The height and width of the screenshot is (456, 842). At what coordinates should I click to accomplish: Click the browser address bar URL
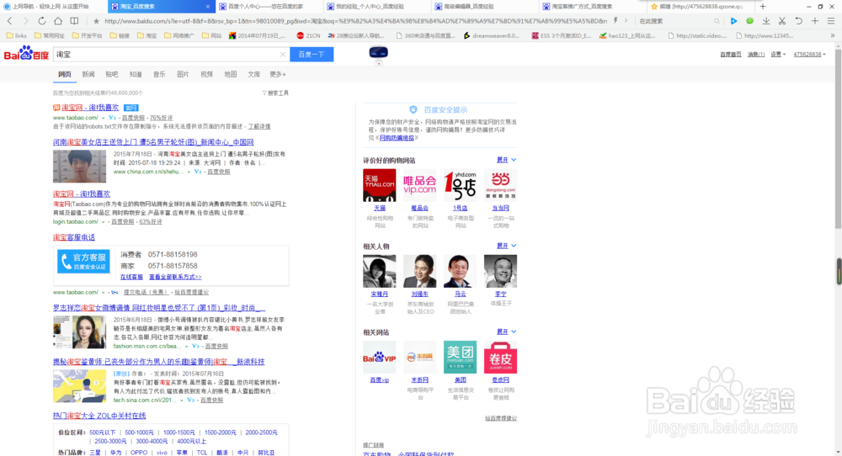[x=354, y=21]
